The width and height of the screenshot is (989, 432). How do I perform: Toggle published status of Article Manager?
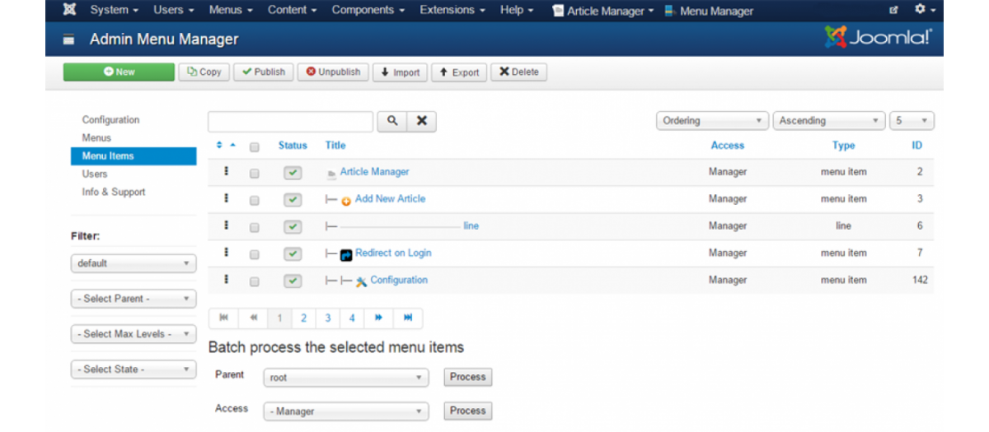292,173
